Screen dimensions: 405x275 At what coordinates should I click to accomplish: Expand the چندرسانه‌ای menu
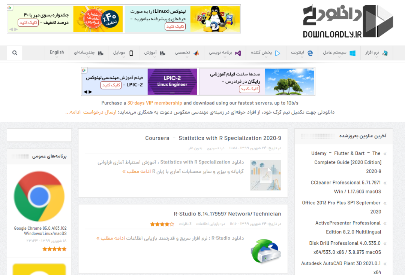click(x=88, y=53)
